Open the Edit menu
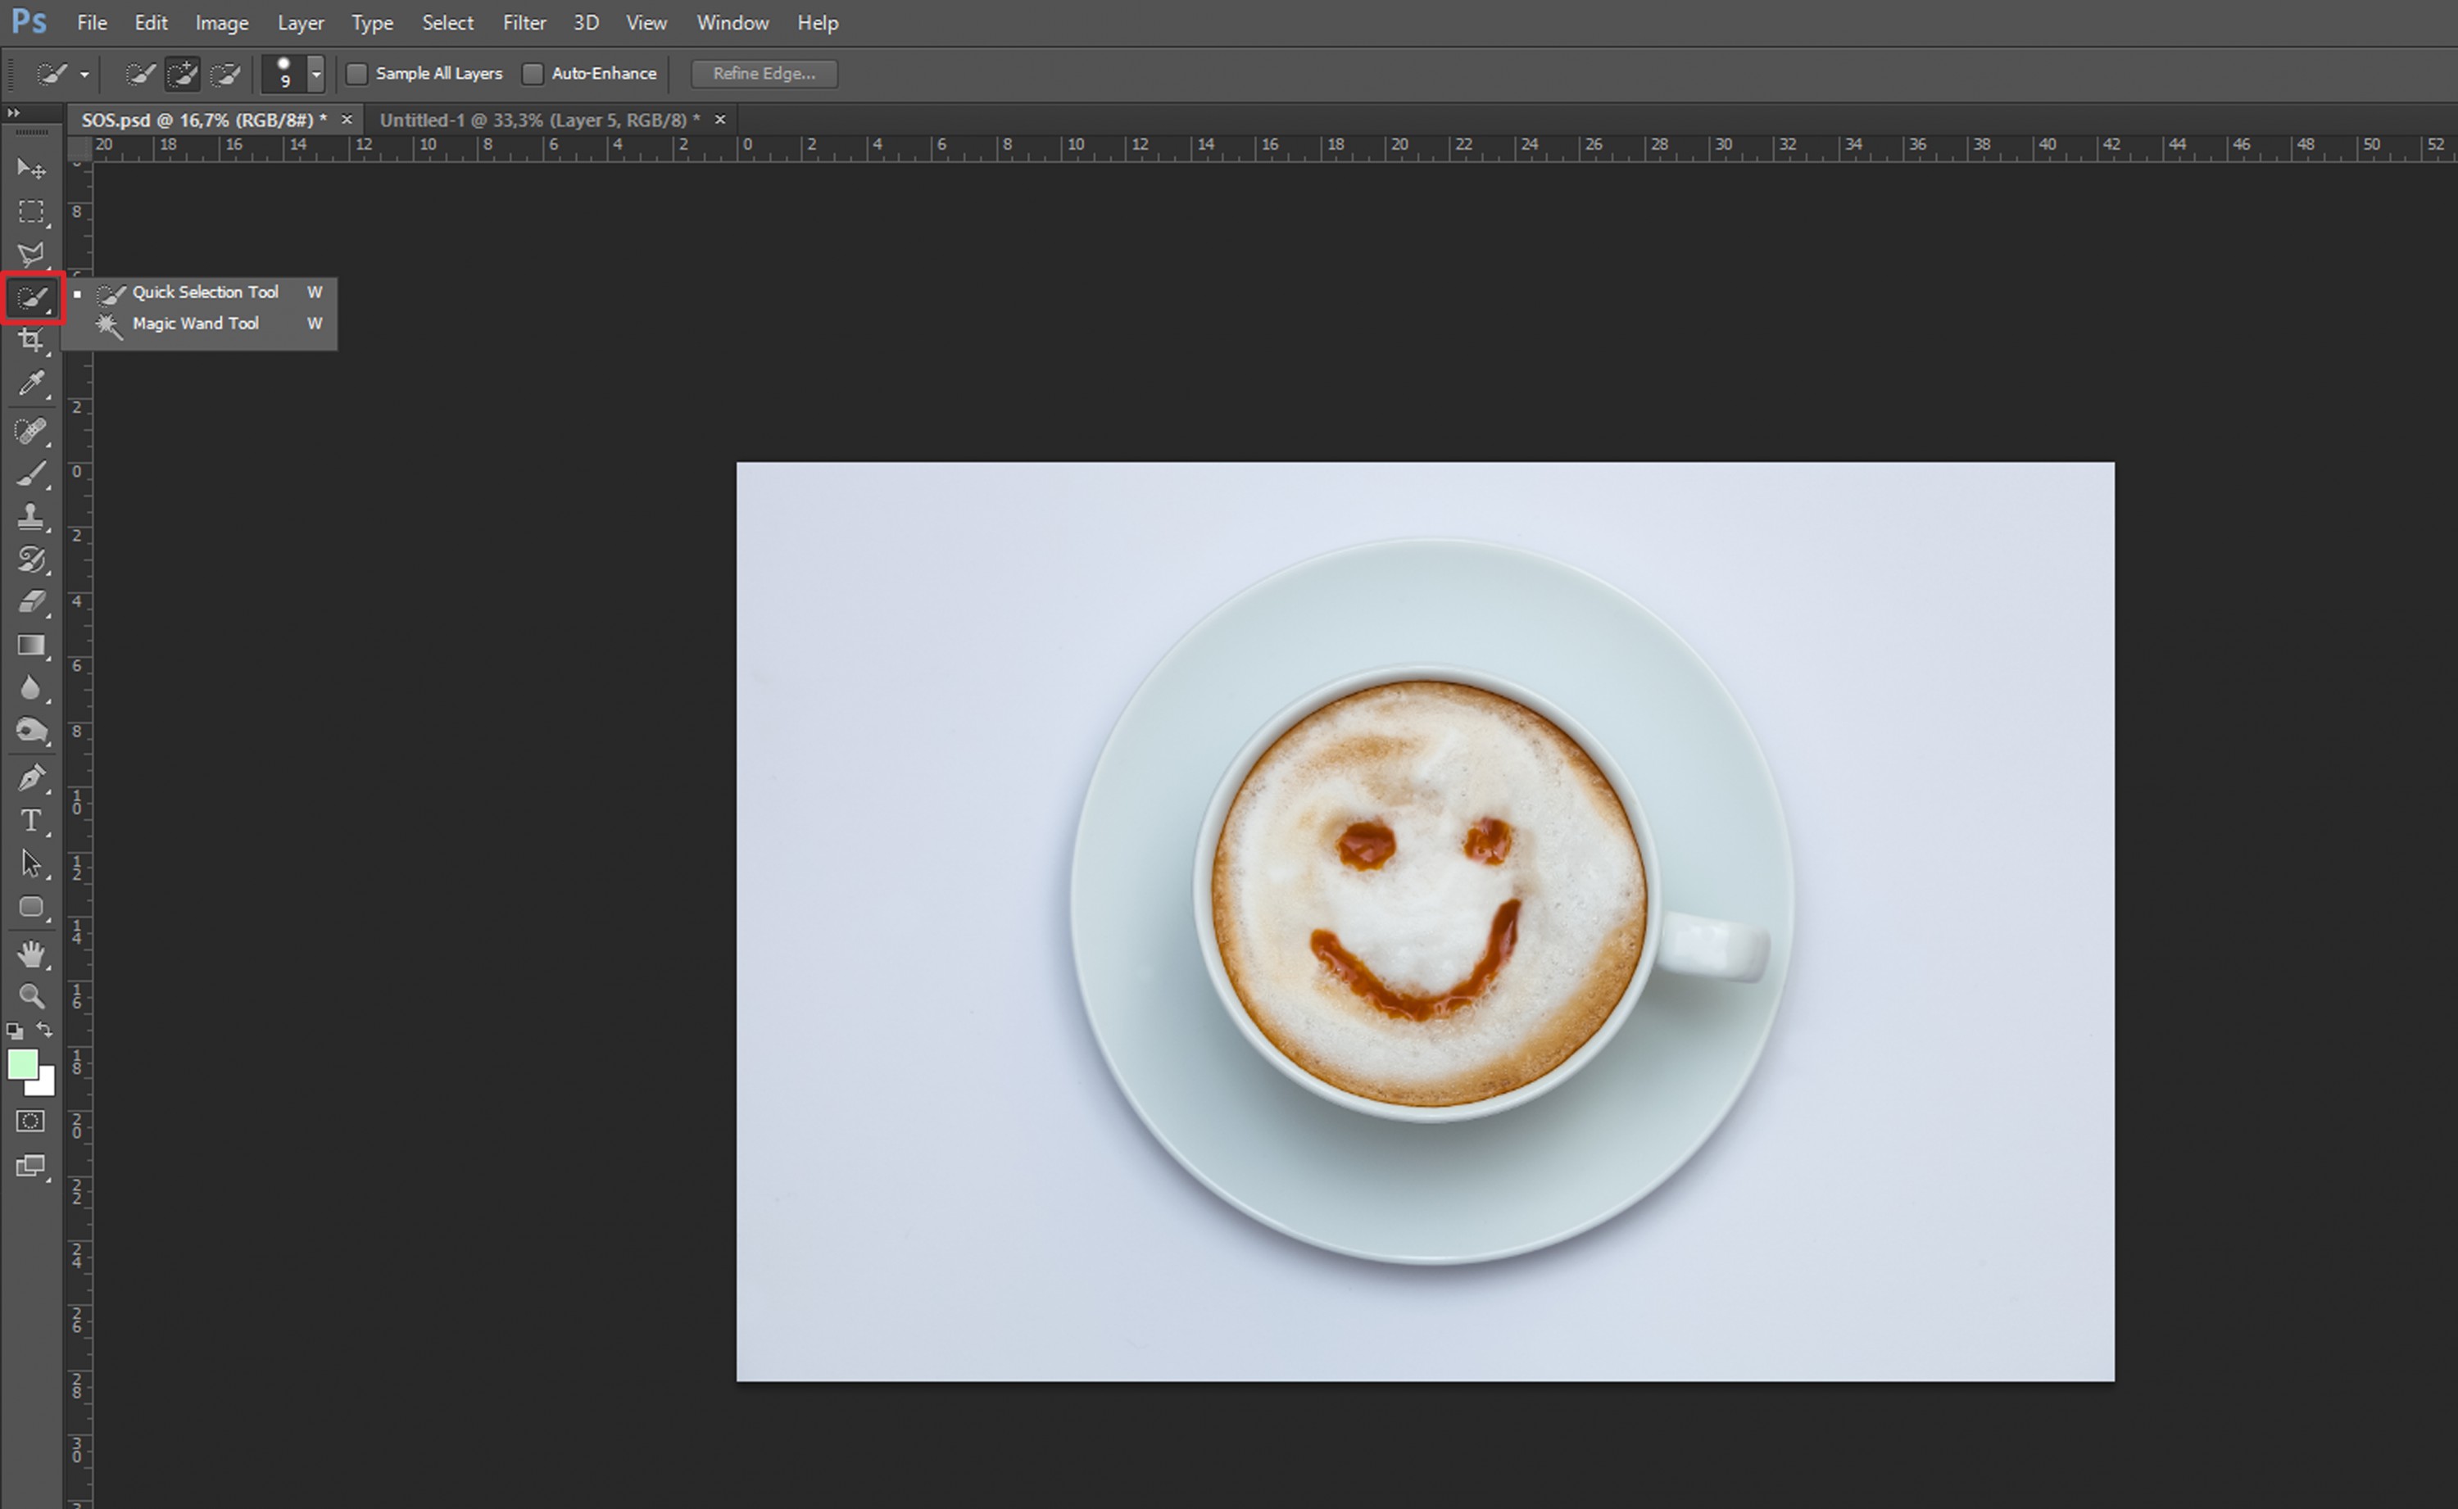Screen dimensions: 2458x1509 [x=151, y=22]
